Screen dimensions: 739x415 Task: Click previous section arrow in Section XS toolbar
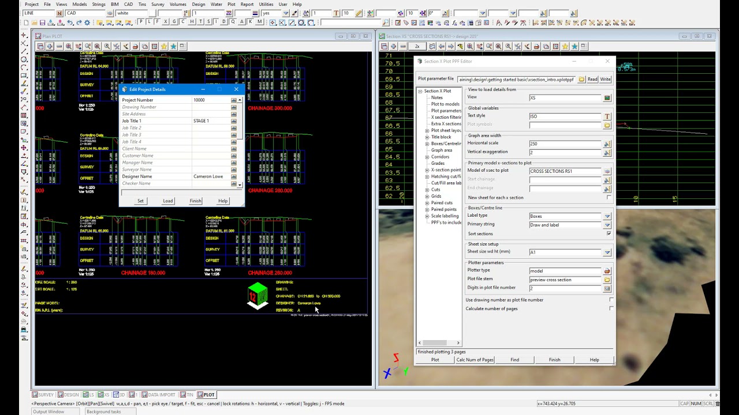(x=442, y=46)
